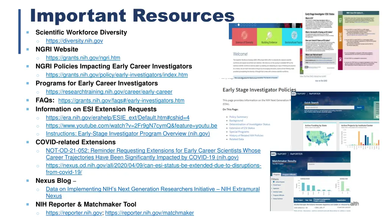Click the NGRI Website heading
The image size is (388, 218).
(x=57, y=50)
